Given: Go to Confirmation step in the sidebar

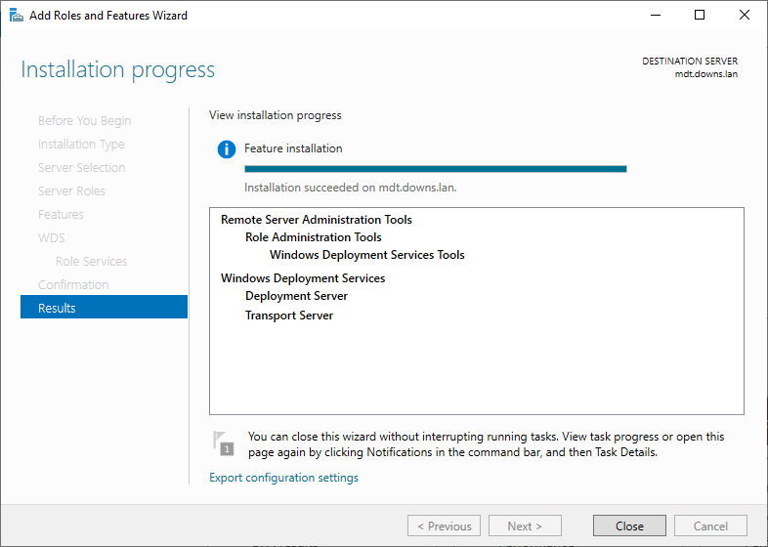Looking at the screenshot, I should 73,284.
